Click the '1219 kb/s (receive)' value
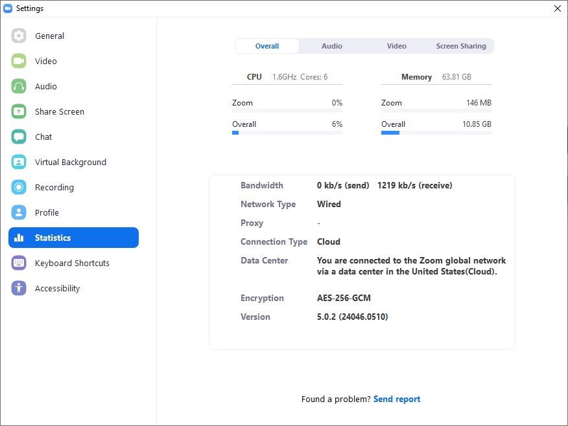The width and height of the screenshot is (568, 426). tap(415, 185)
